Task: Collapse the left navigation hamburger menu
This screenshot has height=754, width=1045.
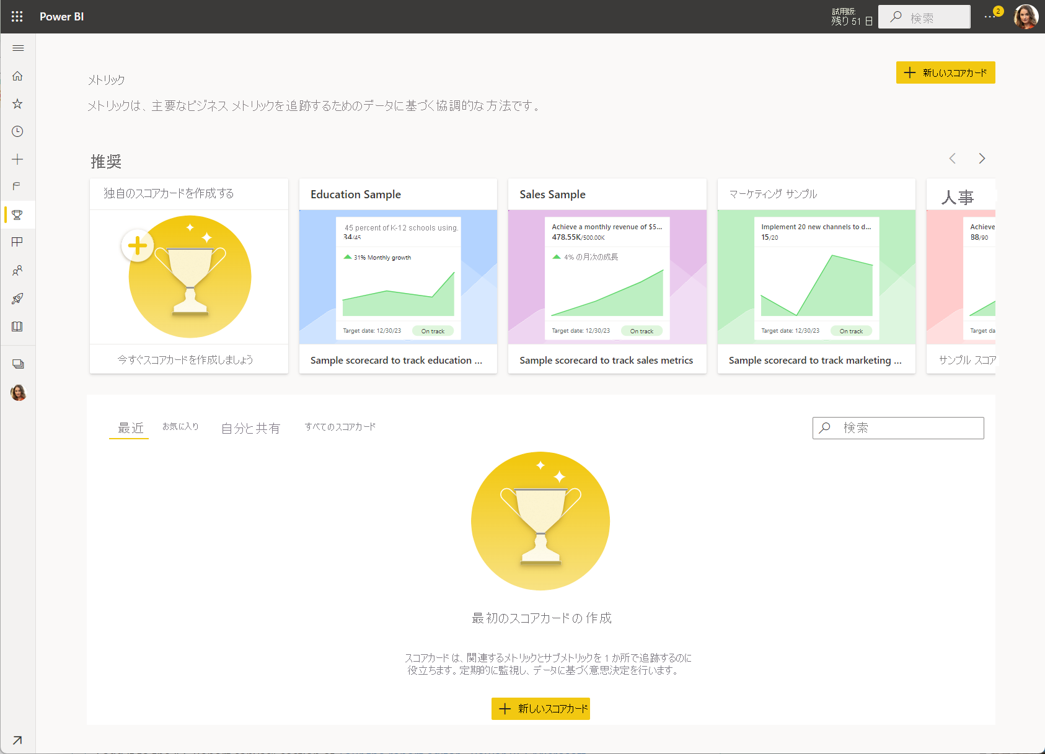Action: click(x=18, y=48)
